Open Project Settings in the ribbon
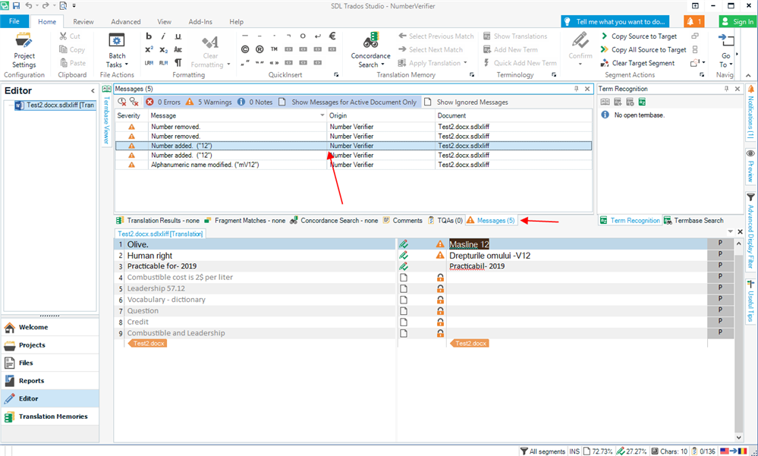758x456 pixels. pyautogui.click(x=24, y=50)
